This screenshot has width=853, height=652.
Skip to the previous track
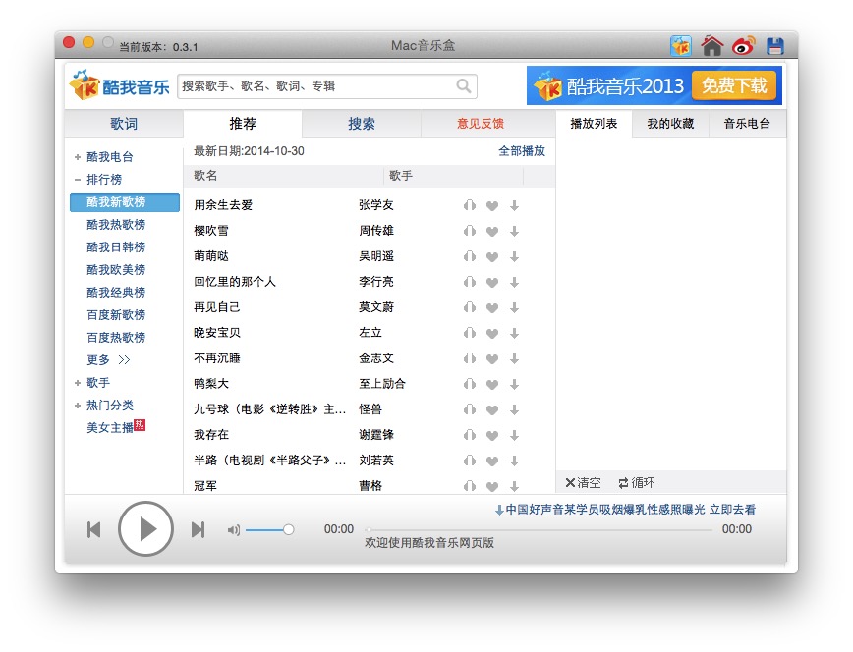pos(94,529)
